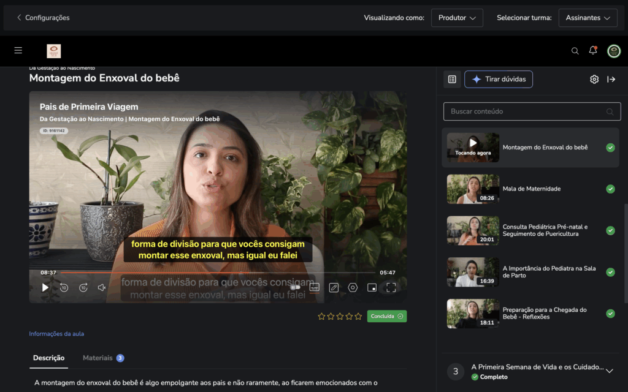The image size is (628, 392).
Task: Toggle the autoplay switch in player
Action: [x=295, y=287]
